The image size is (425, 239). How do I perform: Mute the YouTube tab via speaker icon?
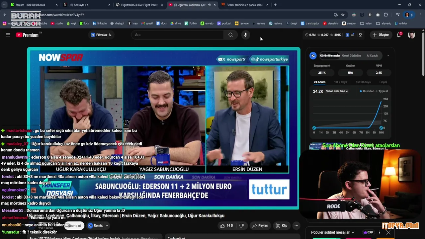pyautogui.click(x=209, y=5)
